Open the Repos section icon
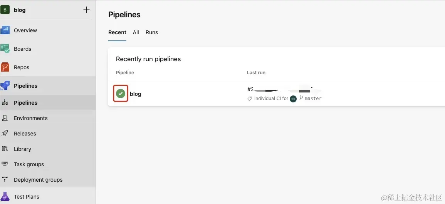This screenshot has width=445, height=204. (5, 67)
